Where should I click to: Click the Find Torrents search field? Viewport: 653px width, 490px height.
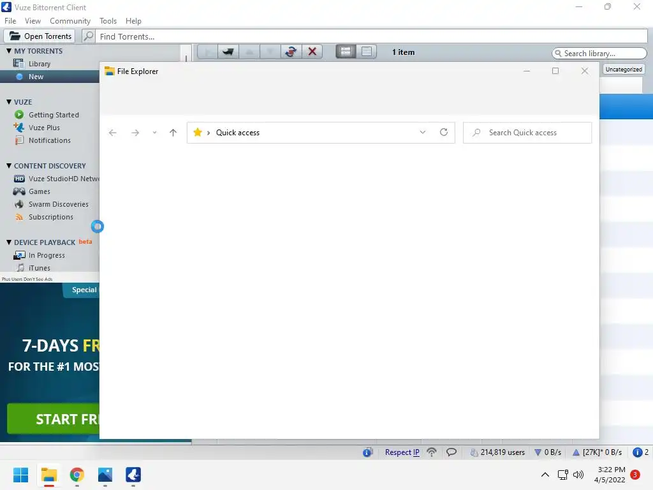371,36
